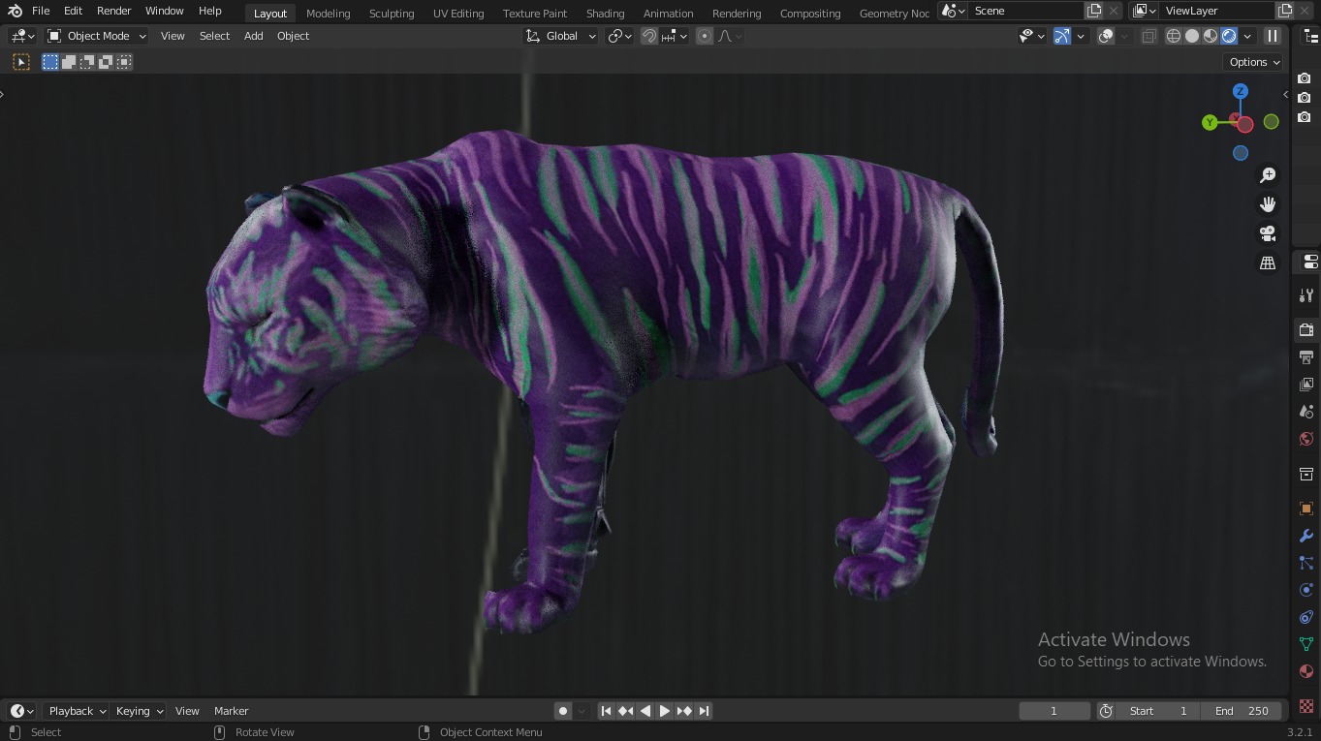1321x741 pixels.
Task: Open the viewport View menu
Action: click(x=173, y=36)
